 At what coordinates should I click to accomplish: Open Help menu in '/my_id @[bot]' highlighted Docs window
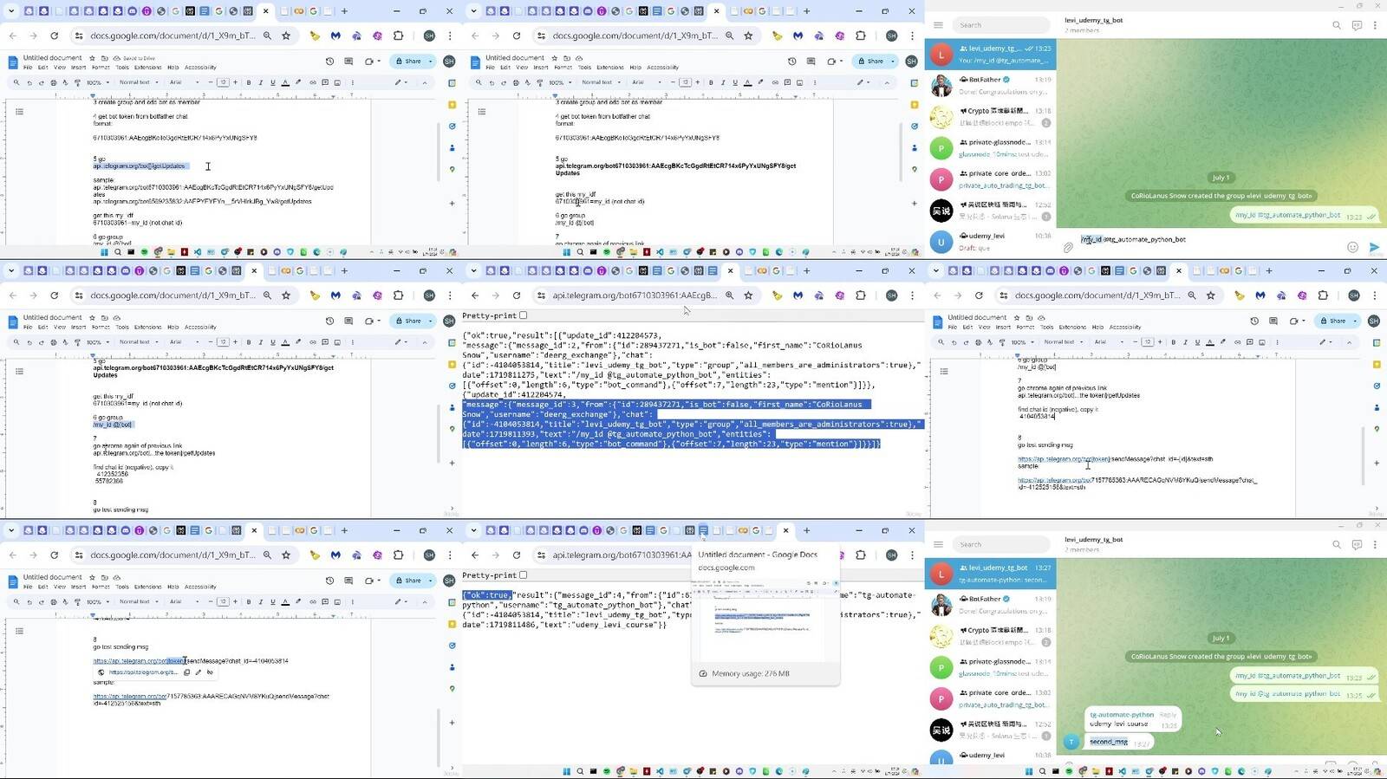click(x=173, y=327)
